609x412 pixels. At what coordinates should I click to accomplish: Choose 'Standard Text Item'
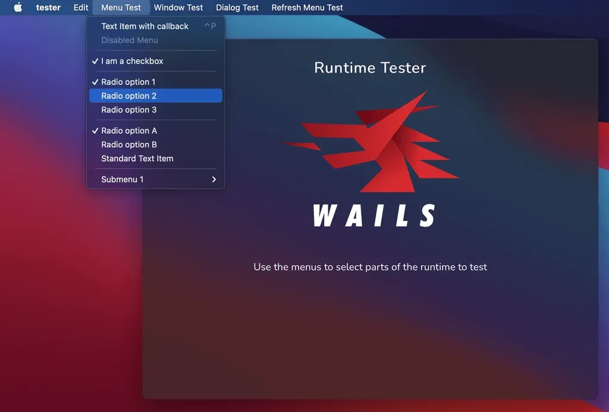pos(137,159)
